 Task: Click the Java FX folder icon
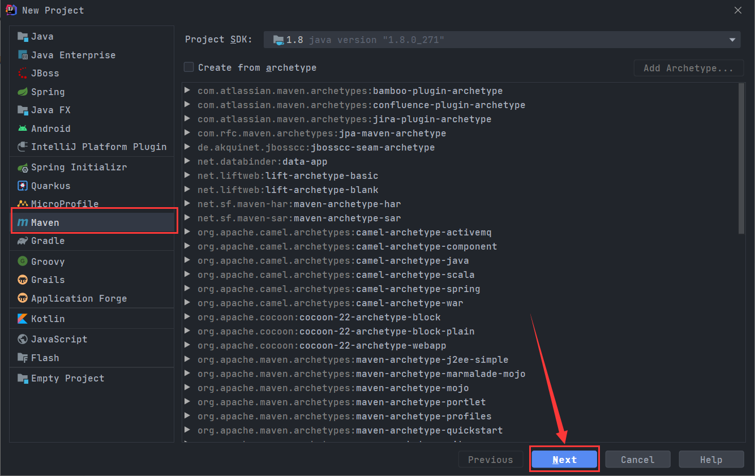tap(23, 110)
